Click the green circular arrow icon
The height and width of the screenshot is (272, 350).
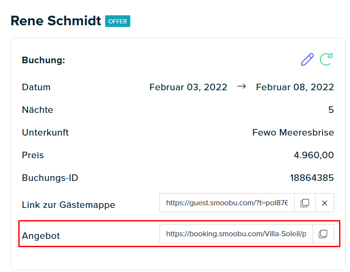(326, 59)
